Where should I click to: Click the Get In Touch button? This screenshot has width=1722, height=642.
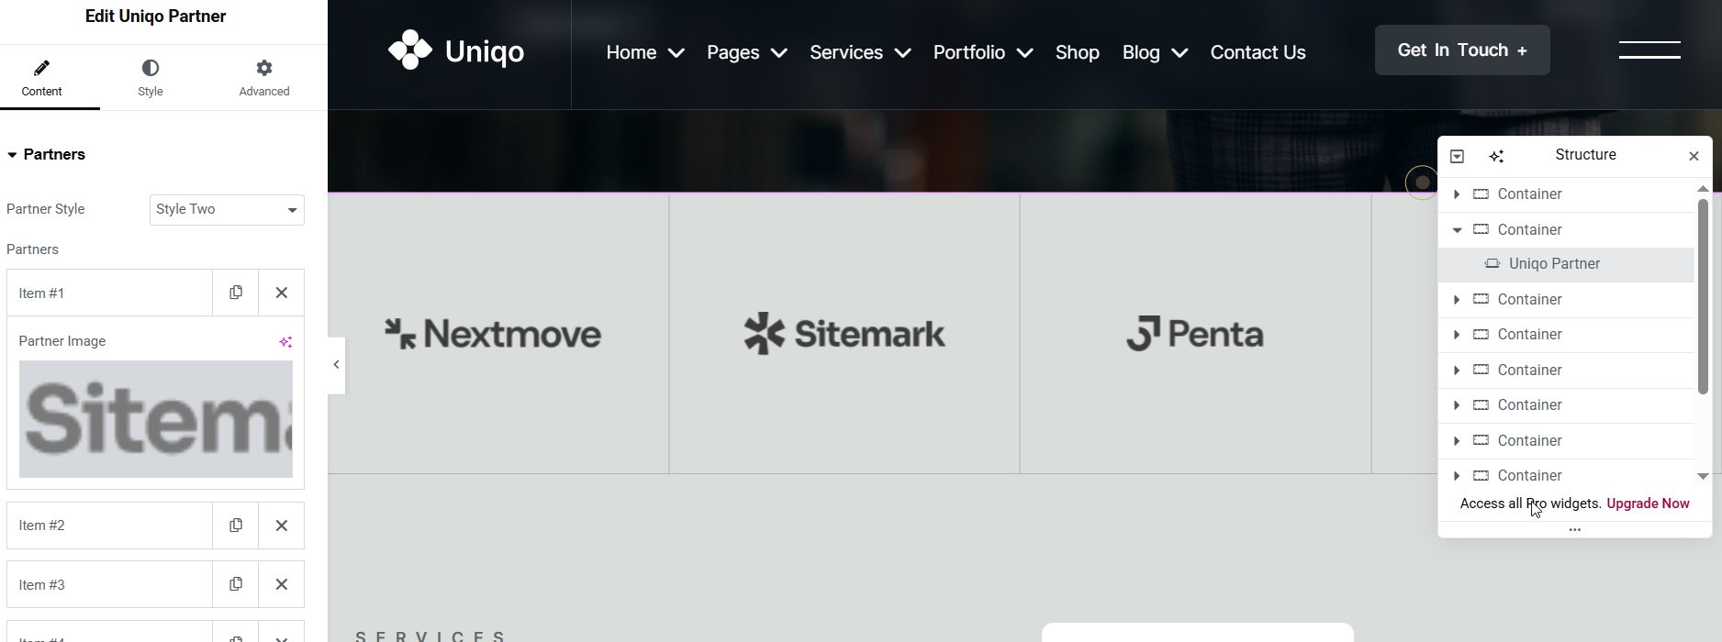point(1461,50)
